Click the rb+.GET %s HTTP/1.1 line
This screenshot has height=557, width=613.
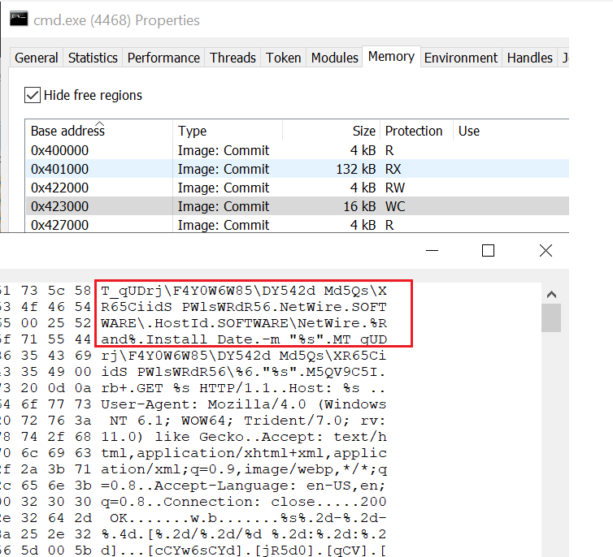tap(244, 388)
